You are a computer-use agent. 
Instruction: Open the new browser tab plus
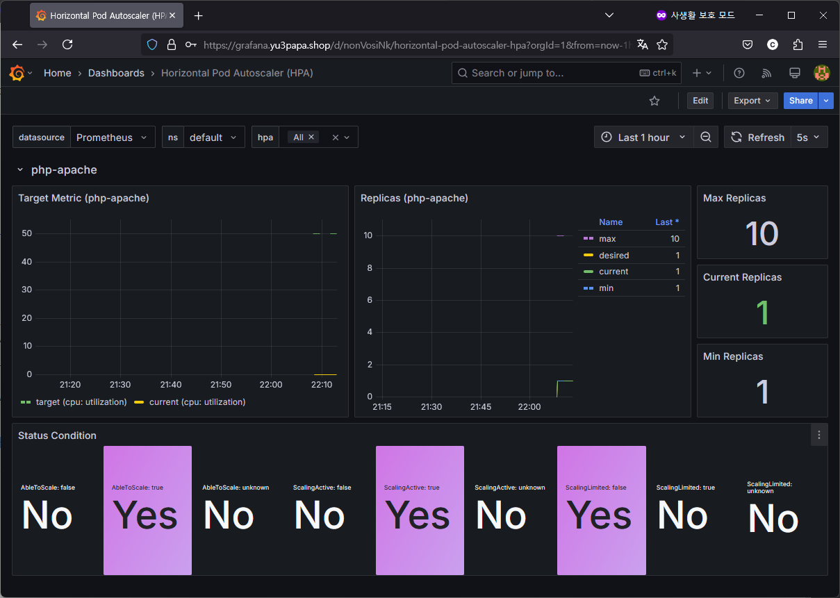199,15
